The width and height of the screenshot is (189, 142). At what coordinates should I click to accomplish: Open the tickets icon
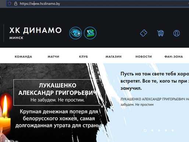(143, 33)
